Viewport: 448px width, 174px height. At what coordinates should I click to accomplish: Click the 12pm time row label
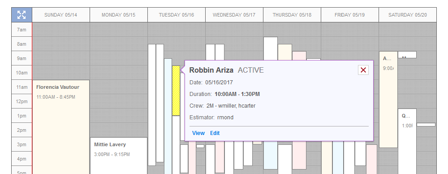(x=22, y=101)
